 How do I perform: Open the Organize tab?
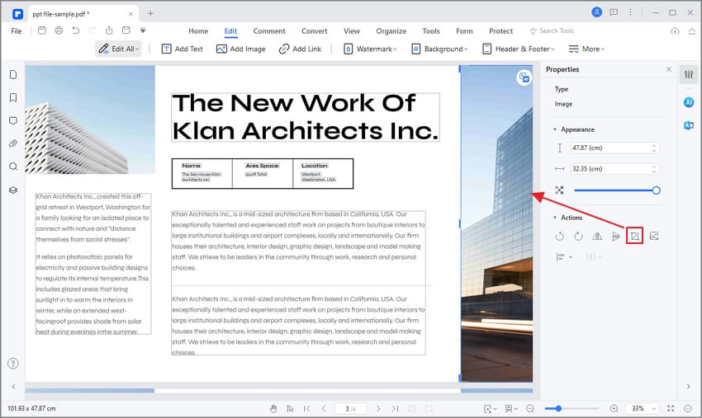pos(391,31)
